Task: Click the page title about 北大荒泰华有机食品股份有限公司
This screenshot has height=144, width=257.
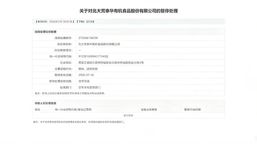Action: pyautogui.click(x=128, y=11)
